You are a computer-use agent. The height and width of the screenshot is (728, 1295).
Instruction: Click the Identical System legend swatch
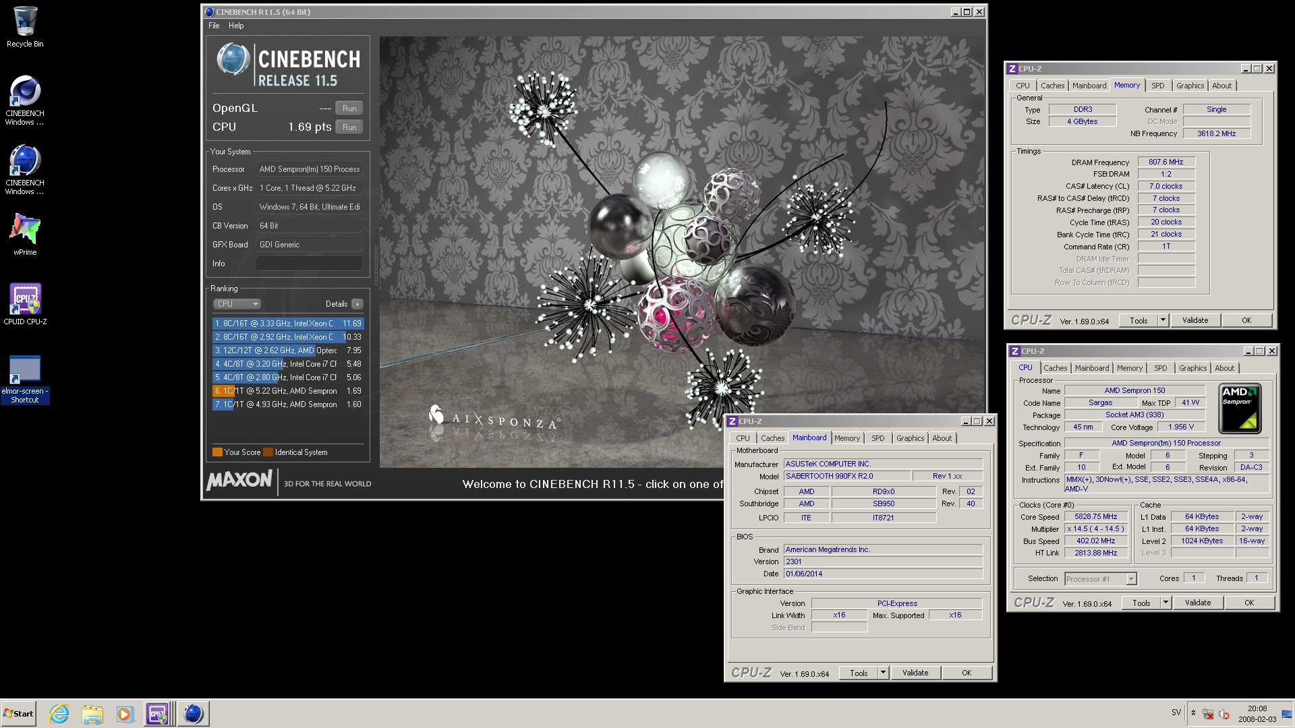coord(268,452)
